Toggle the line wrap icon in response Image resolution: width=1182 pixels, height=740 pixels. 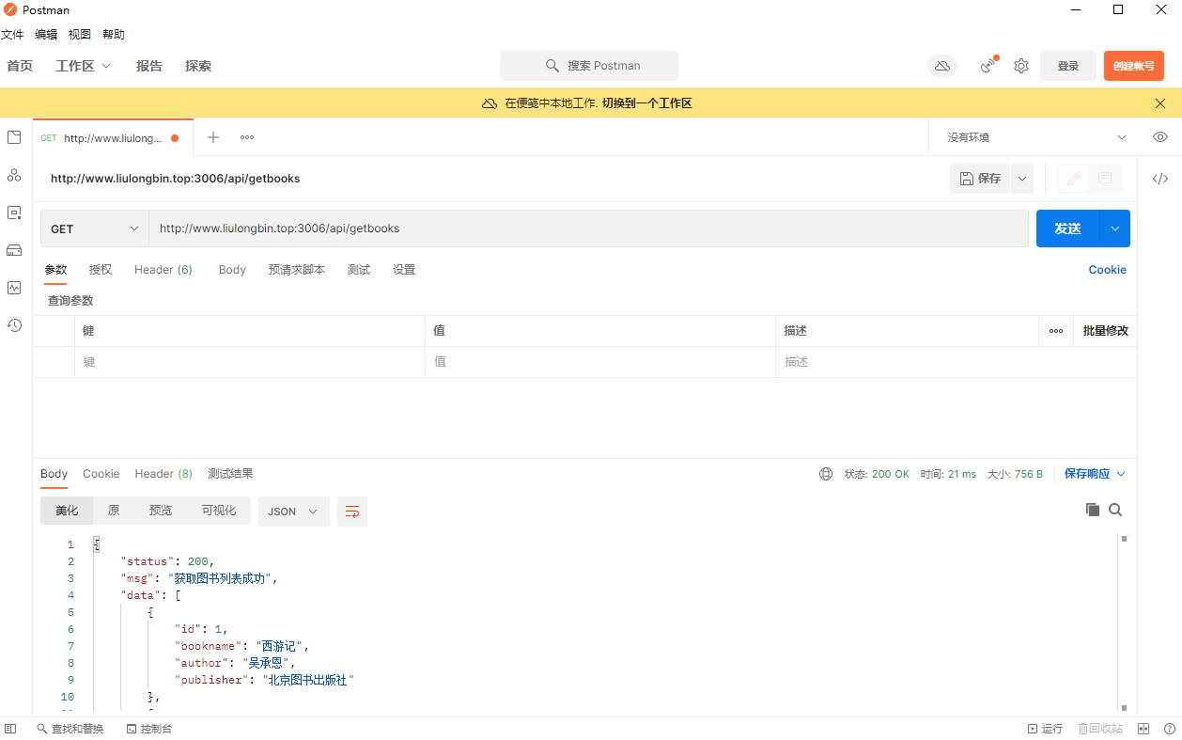coord(352,512)
